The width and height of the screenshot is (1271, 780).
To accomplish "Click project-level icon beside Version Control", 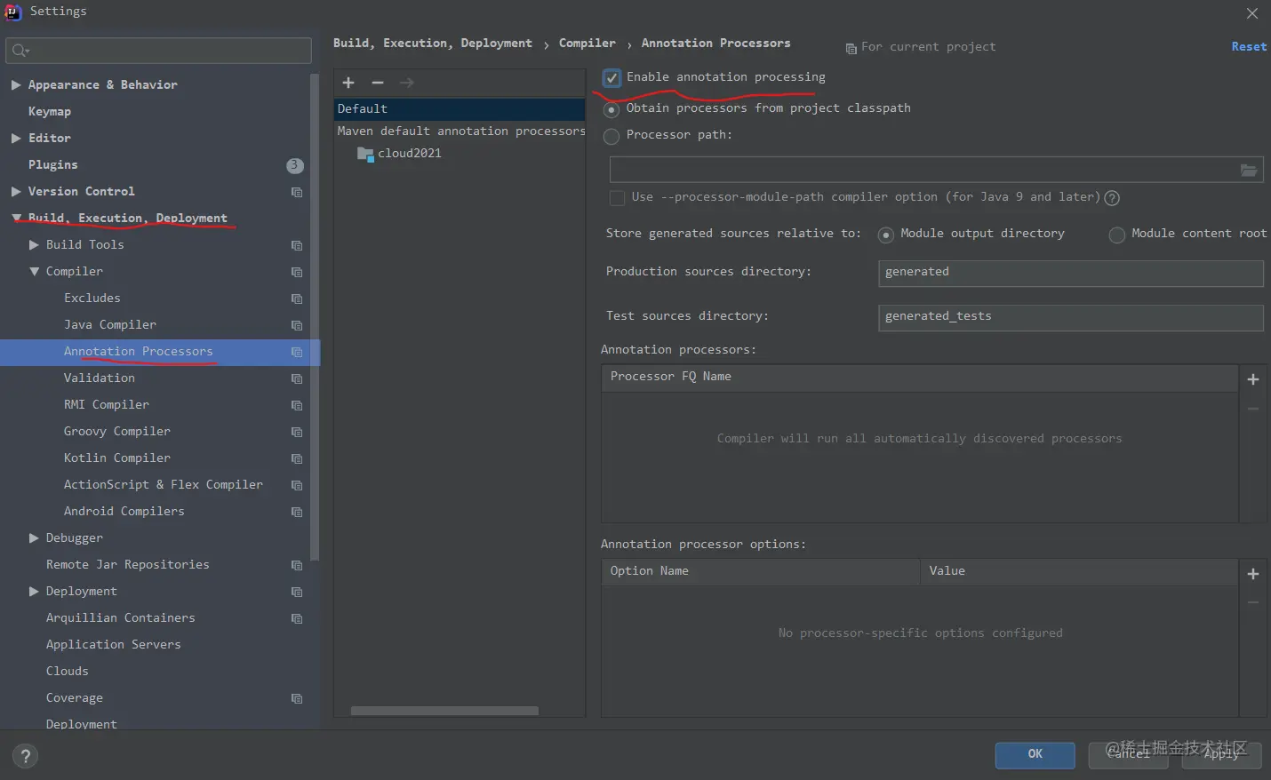I will 297,192.
